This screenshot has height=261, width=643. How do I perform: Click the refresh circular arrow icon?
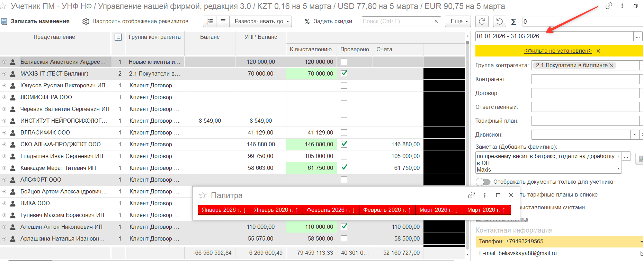pyautogui.click(x=482, y=21)
